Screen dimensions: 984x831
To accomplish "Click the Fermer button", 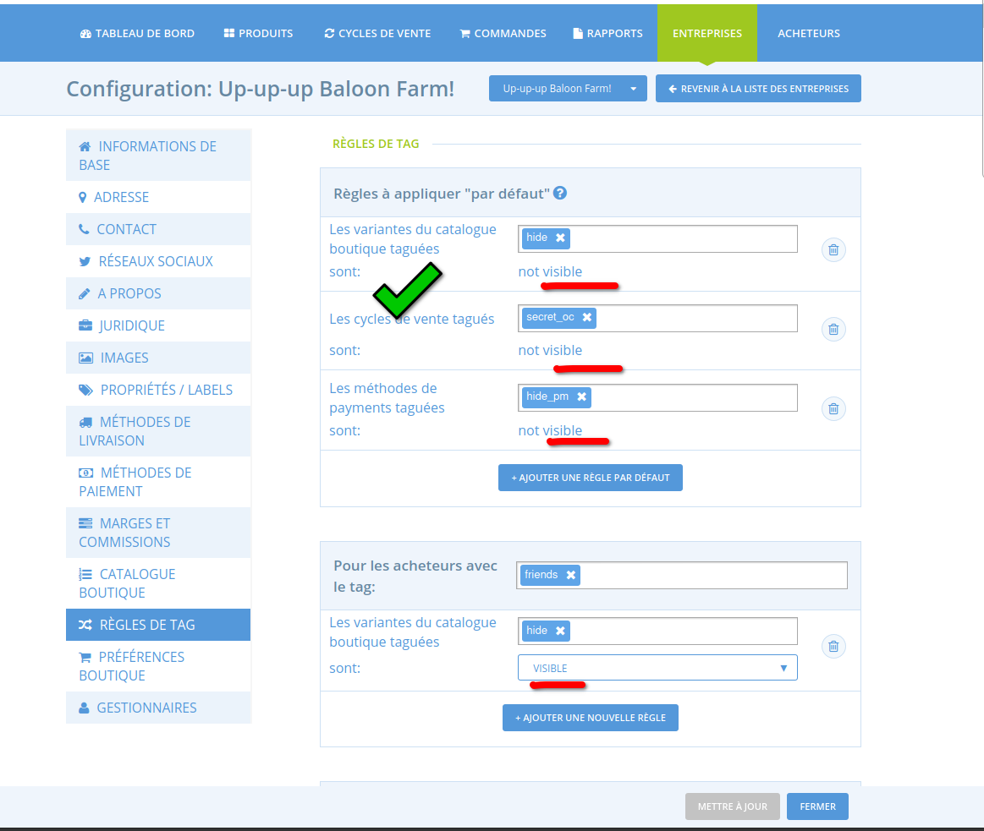I will pyautogui.click(x=817, y=806).
